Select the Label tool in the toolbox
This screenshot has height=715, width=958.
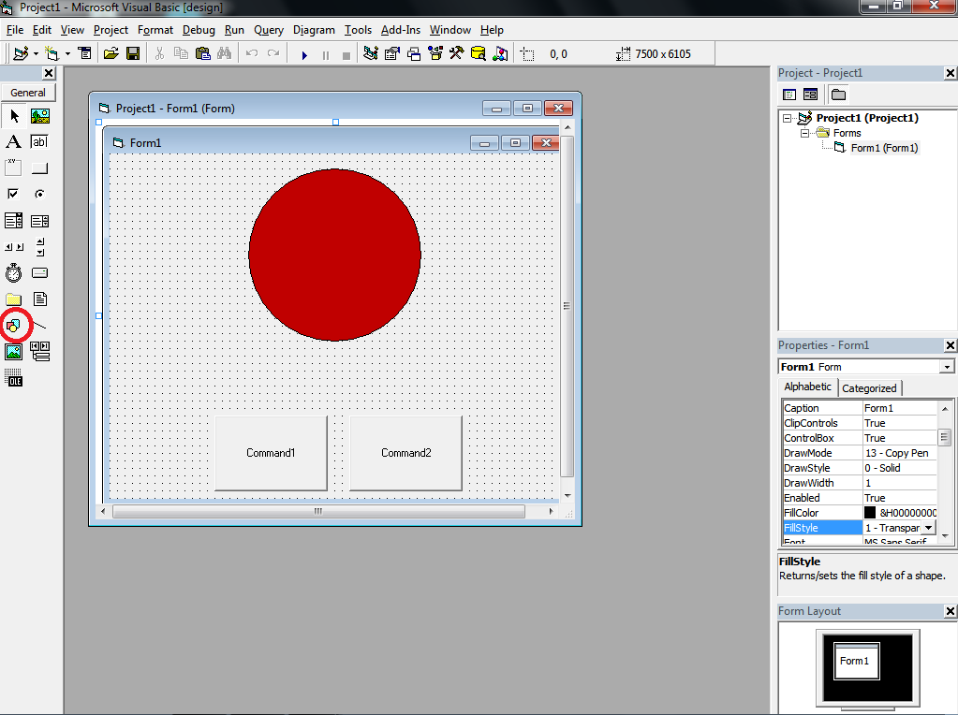tap(13, 141)
